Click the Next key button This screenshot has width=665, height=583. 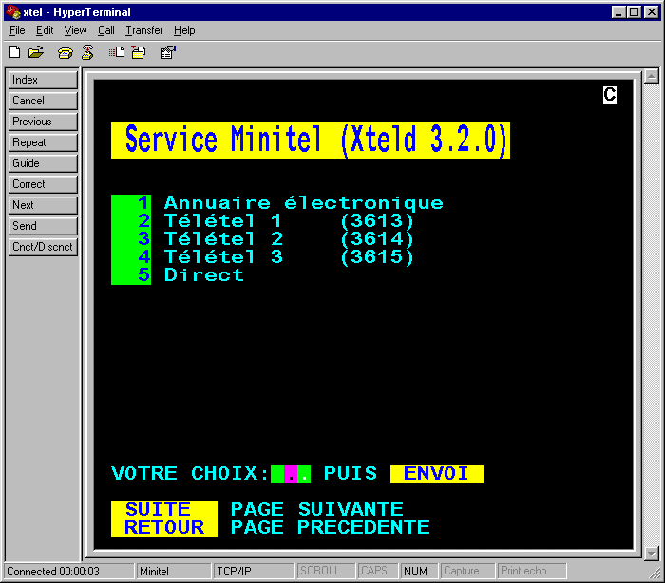(43, 205)
